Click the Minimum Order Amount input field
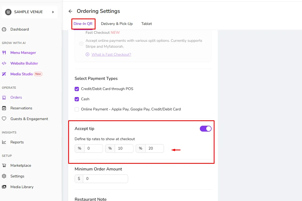 pyautogui.click(x=105, y=179)
